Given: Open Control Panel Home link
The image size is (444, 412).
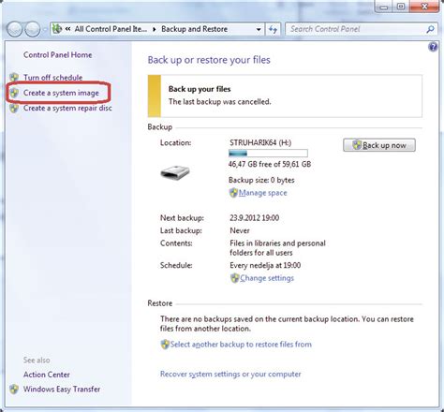Looking at the screenshot, I should [x=58, y=55].
